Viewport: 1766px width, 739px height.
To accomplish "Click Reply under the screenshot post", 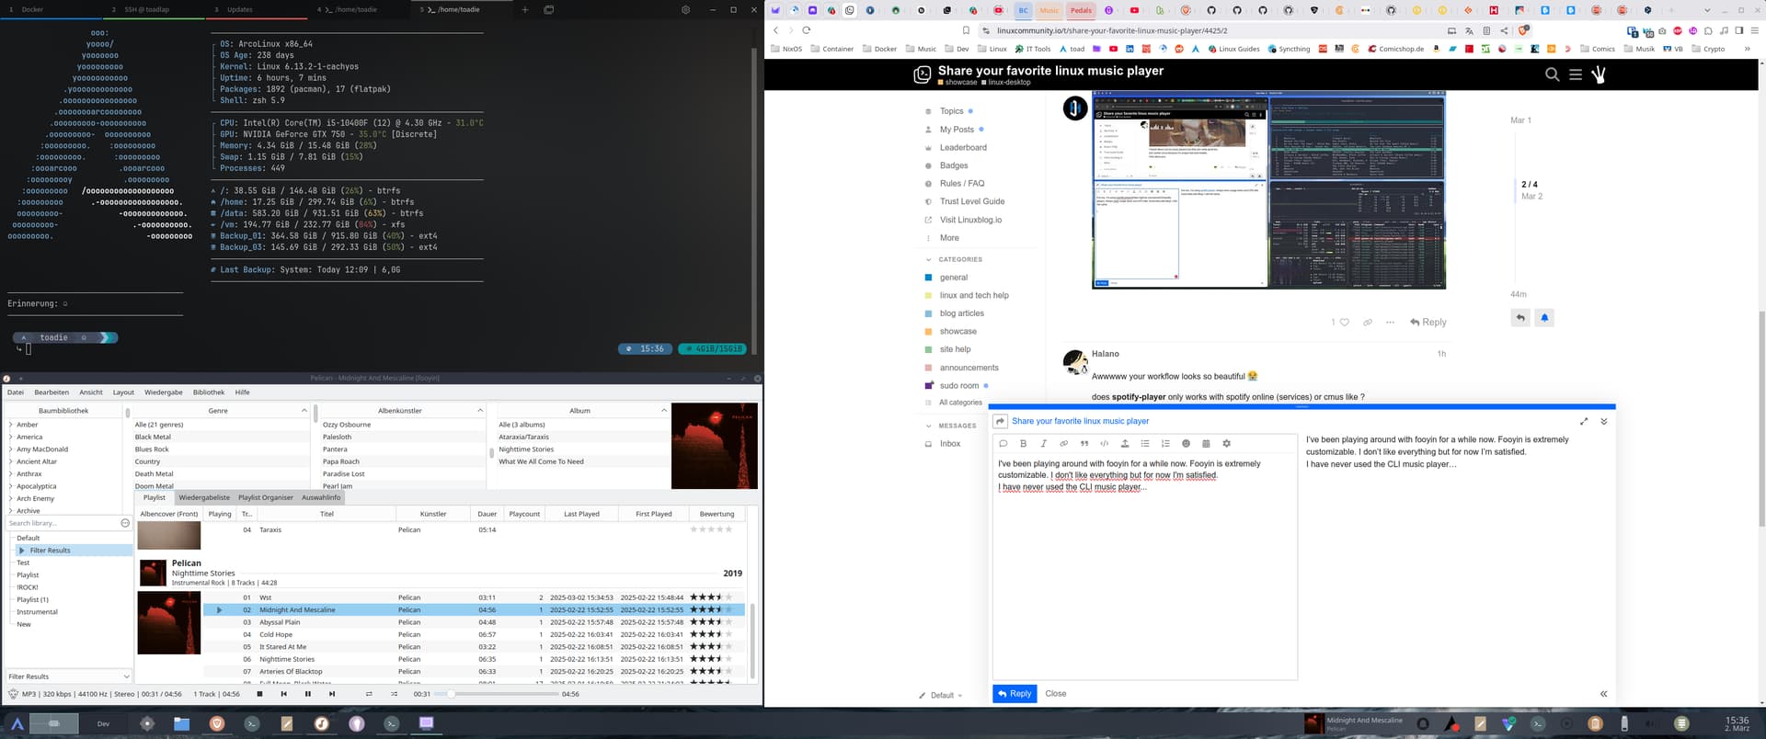I will pos(1428,322).
